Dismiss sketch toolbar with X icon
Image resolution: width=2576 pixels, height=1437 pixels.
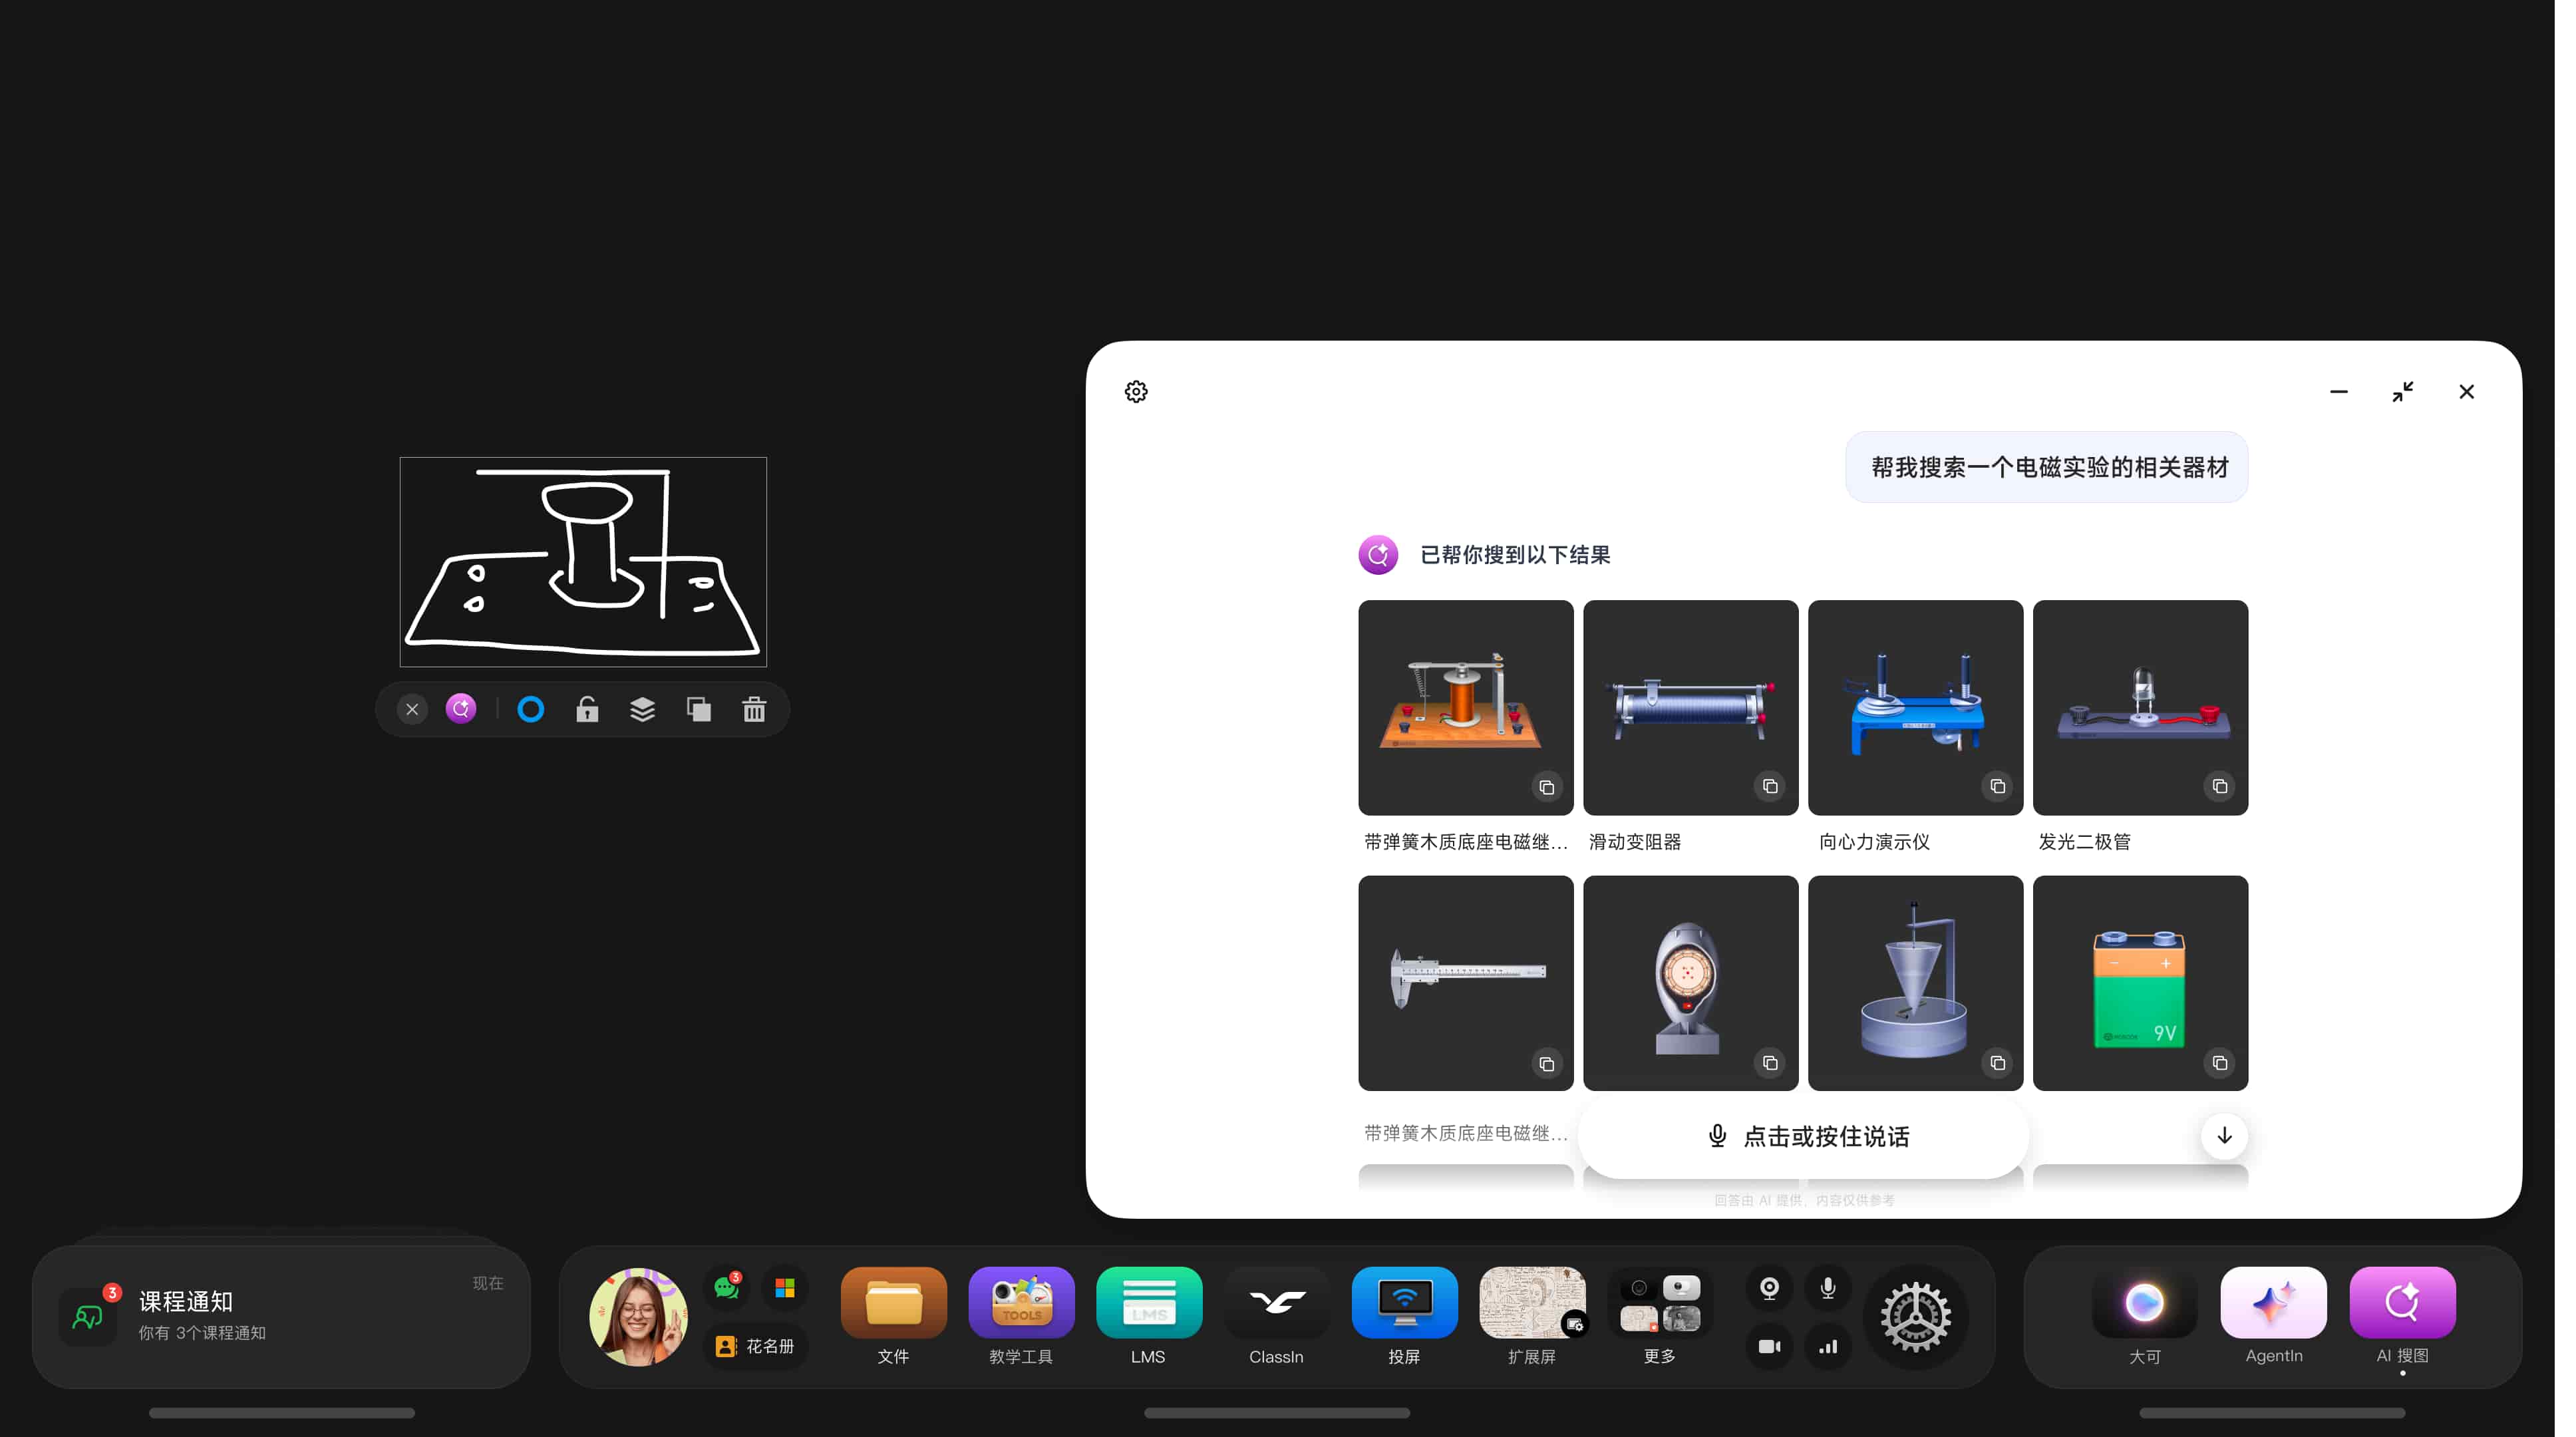[x=412, y=710]
